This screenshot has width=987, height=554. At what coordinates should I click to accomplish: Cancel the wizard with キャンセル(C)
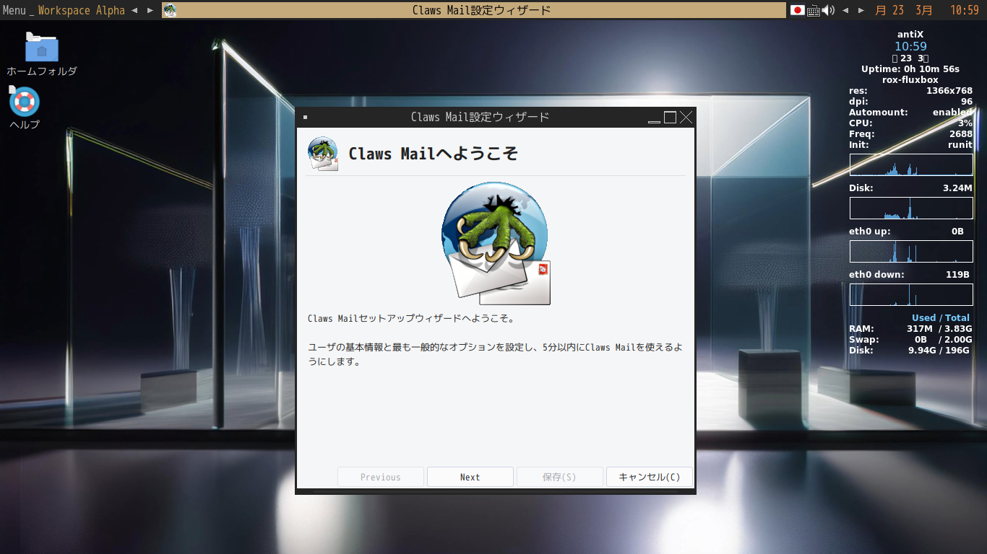(650, 477)
